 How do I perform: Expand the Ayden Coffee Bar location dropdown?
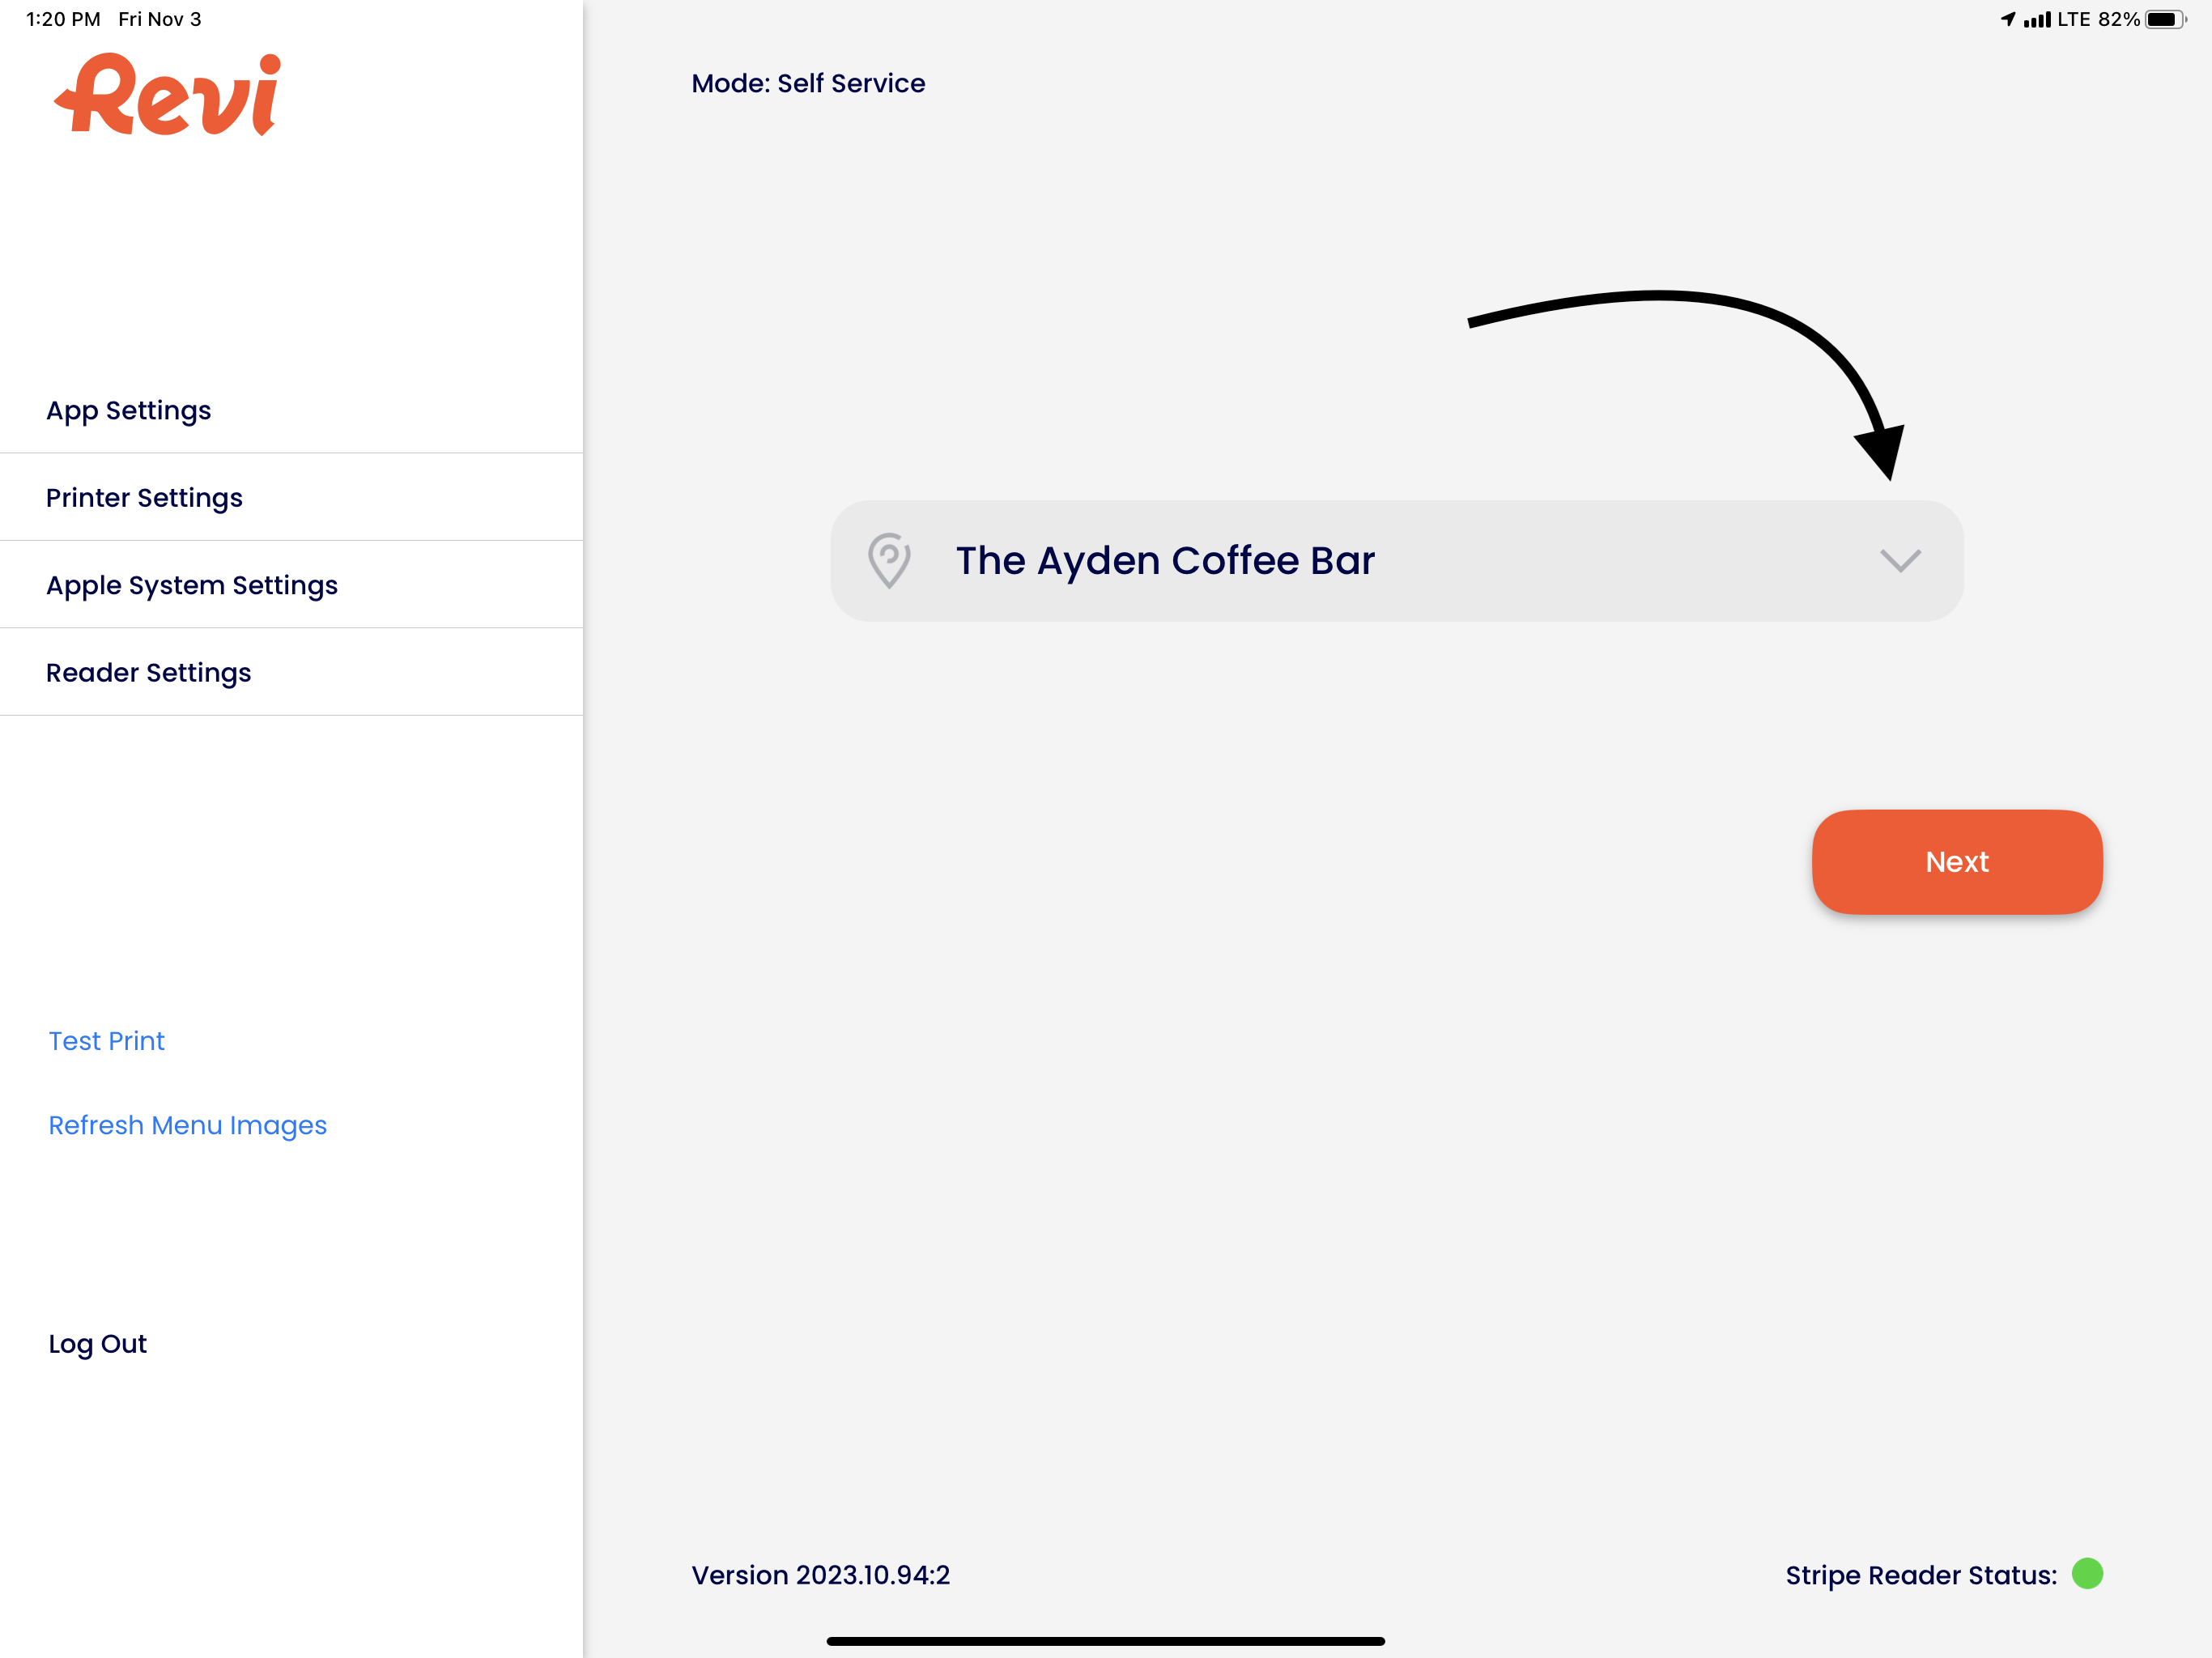pos(1398,561)
